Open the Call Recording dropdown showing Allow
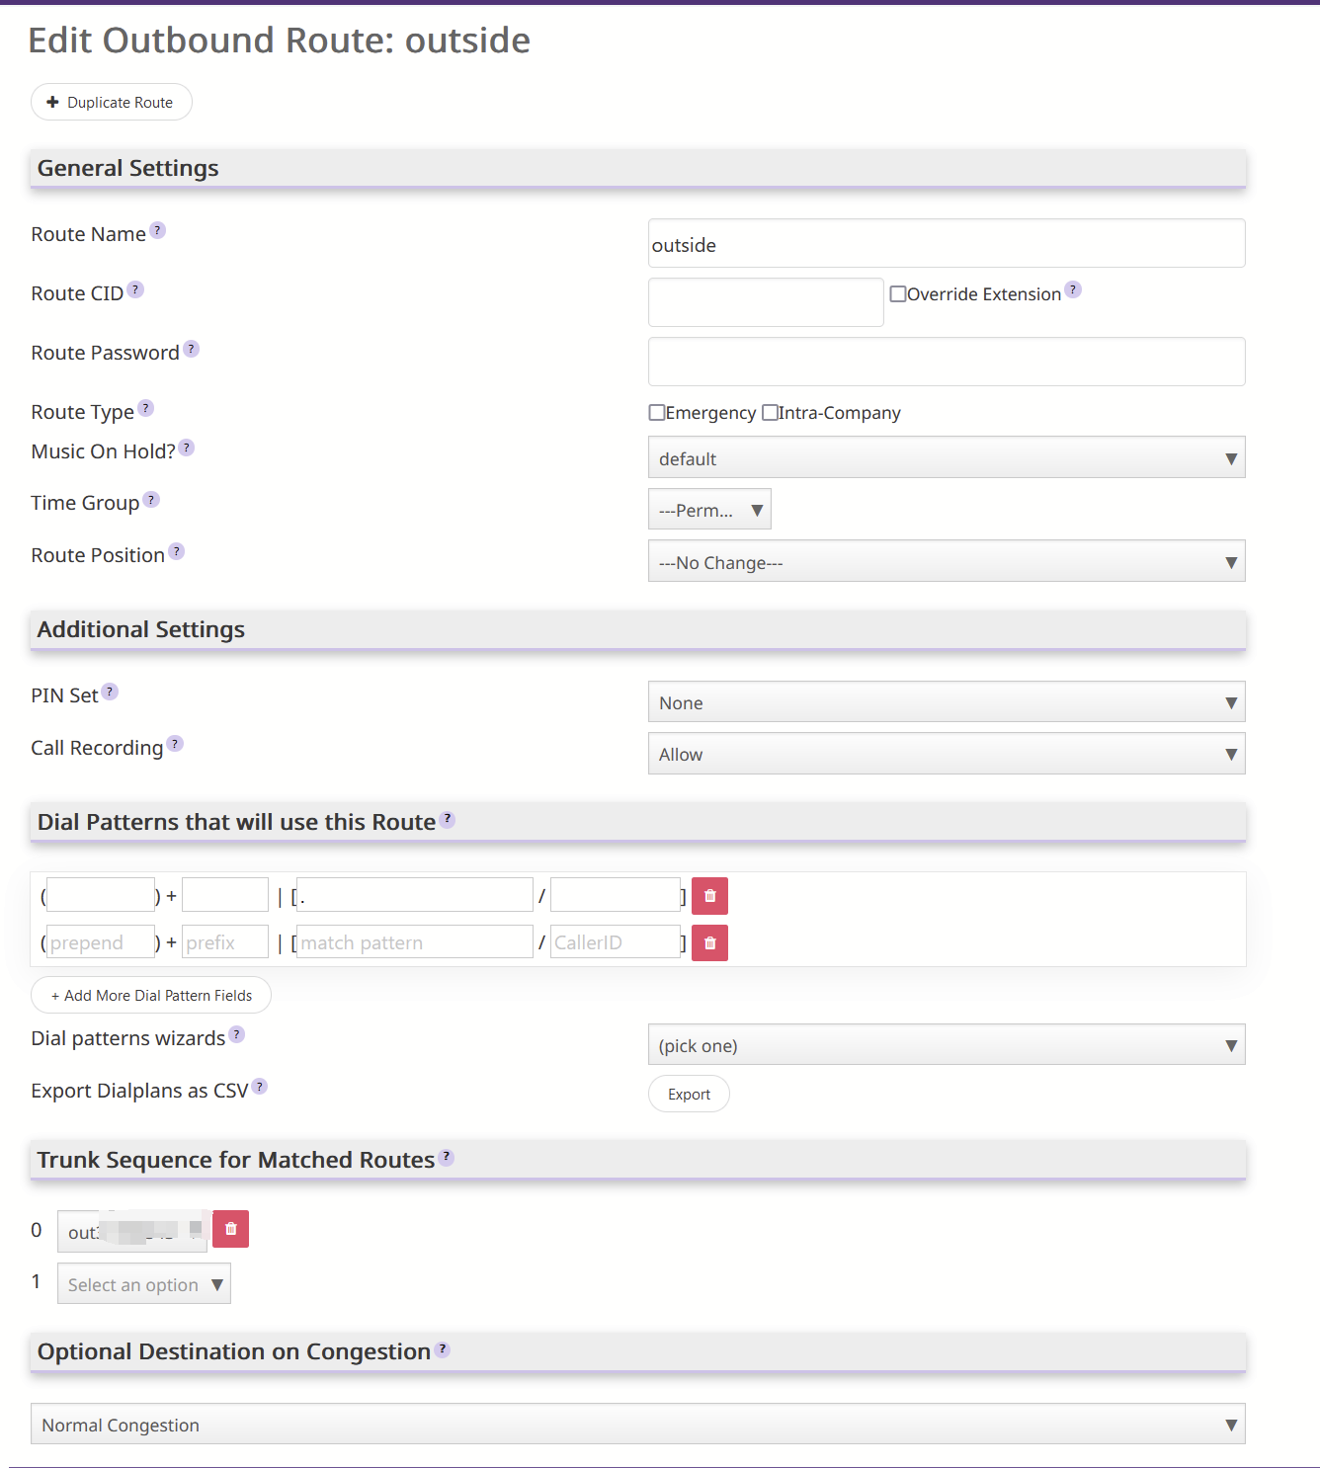The image size is (1320, 1468). point(947,754)
